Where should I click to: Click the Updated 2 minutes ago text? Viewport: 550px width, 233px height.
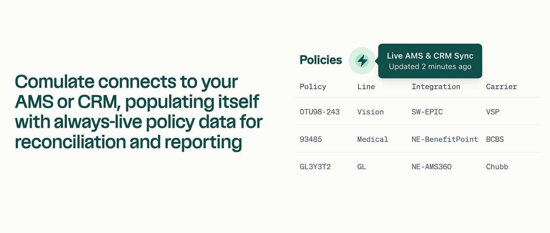[430, 67]
